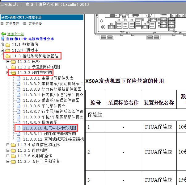Screen dimensions: 186x185
Task: Click the current chapter computer icon
Action: click(x=3, y=39)
